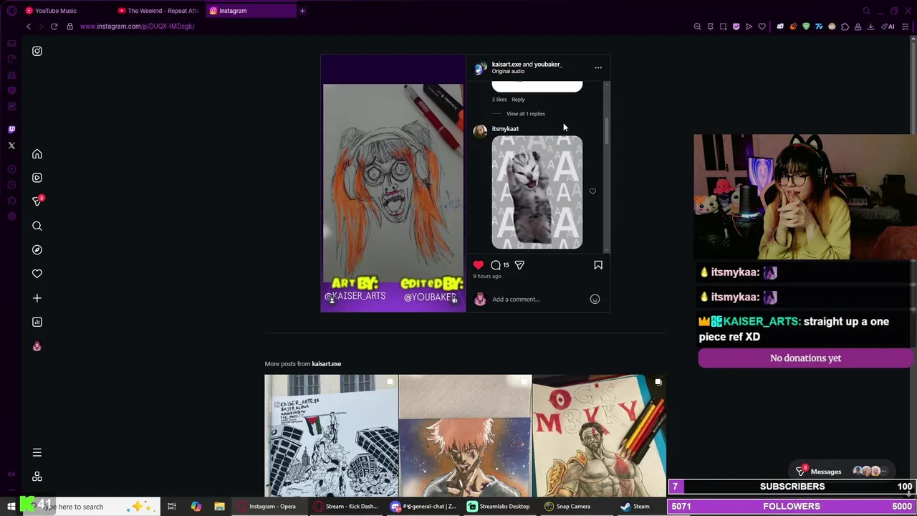The width and height of the screenshot is (917, 516).
Task: Share the post via paper plane icon
Action: pyautogui.click(x=519, y=265)
